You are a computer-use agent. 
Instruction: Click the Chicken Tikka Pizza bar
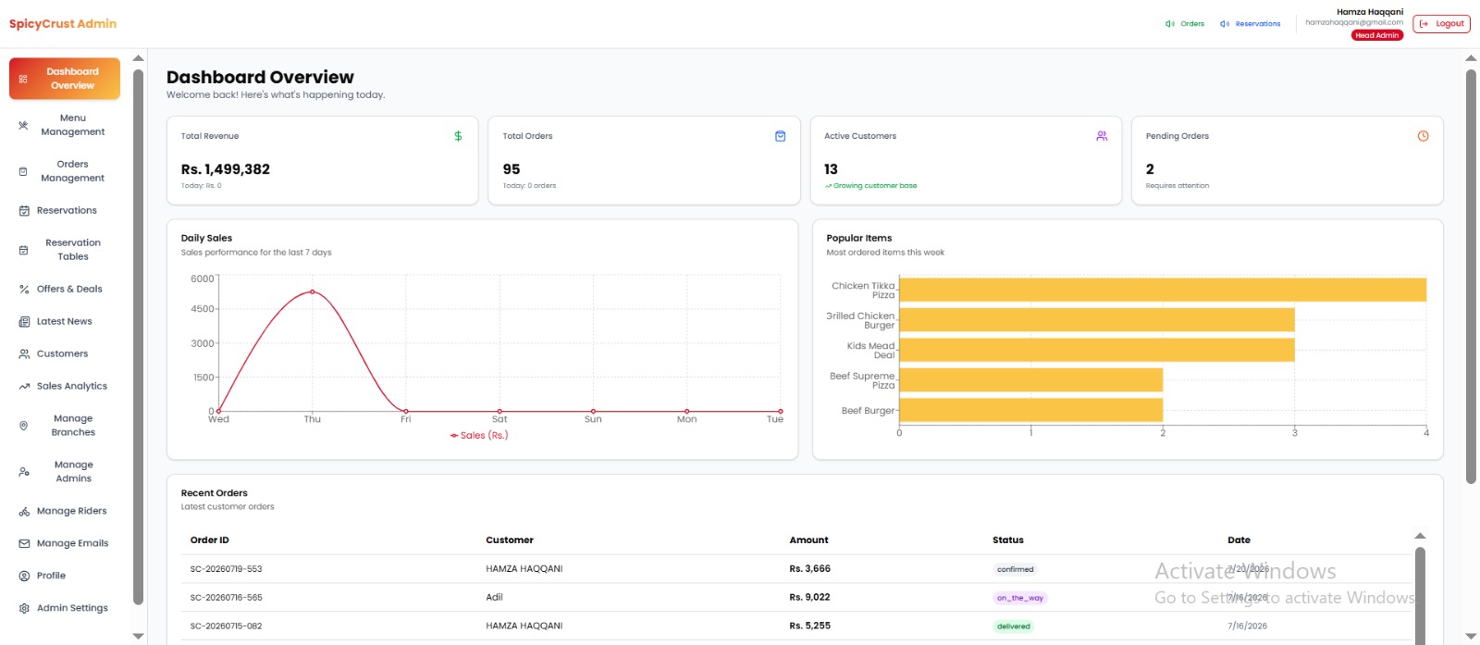pos(1163,290)
